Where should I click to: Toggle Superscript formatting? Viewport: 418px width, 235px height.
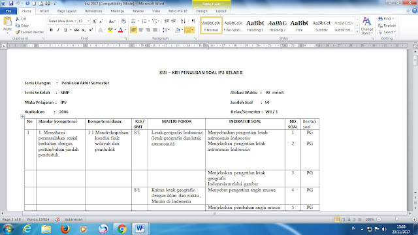(x=91, y=30)
